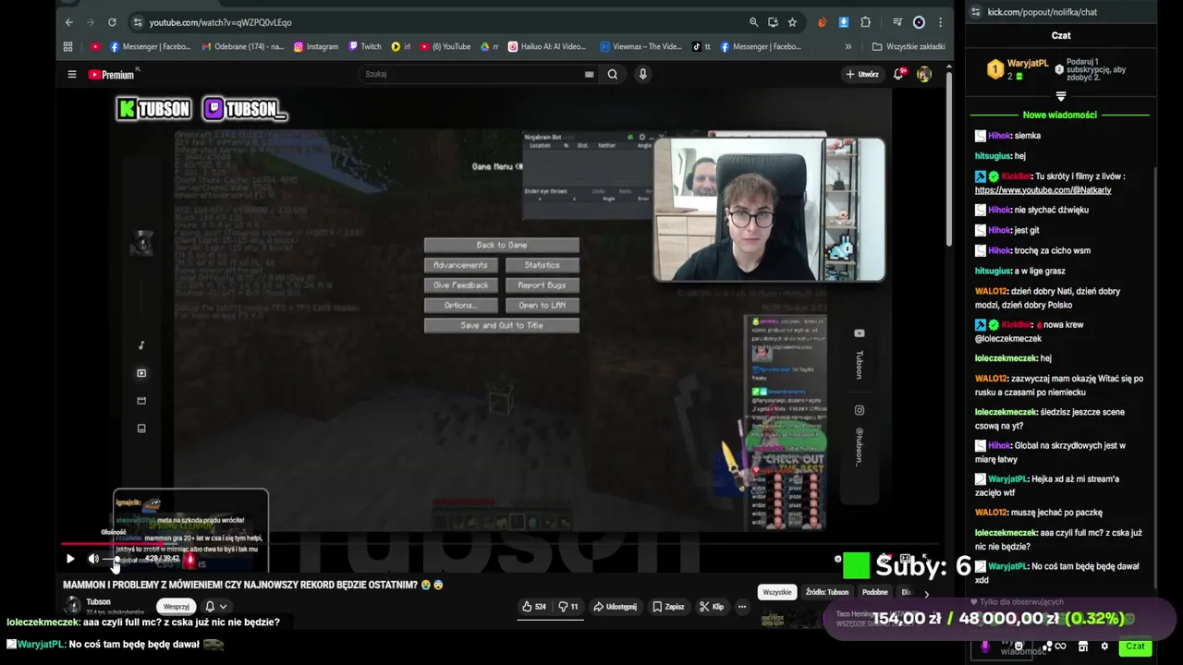Click the kick.com popout address bar
Image resolution: width=1183 pixels, height=665 pixels.
(x=1043, y=12)
